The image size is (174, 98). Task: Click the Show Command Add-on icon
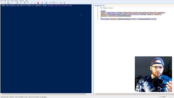(64, 3)
